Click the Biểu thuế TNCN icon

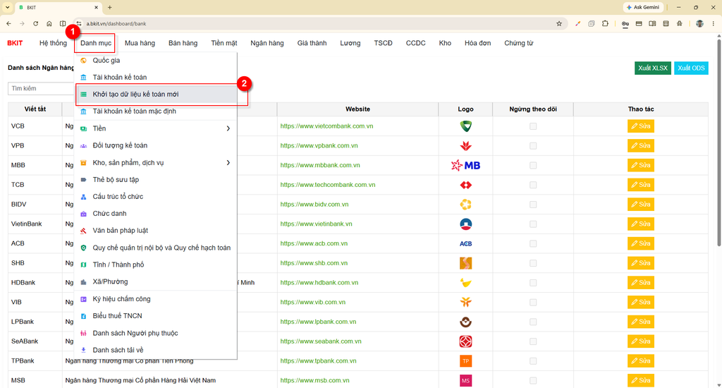point(83,316)
